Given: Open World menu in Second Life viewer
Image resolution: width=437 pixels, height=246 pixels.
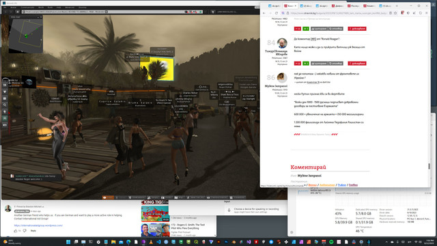Looking at the screenshot, I should 41,8.
